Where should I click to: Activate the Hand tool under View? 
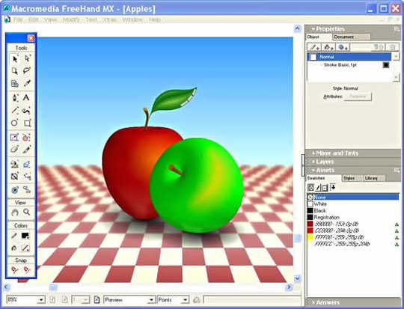[15, 212]
